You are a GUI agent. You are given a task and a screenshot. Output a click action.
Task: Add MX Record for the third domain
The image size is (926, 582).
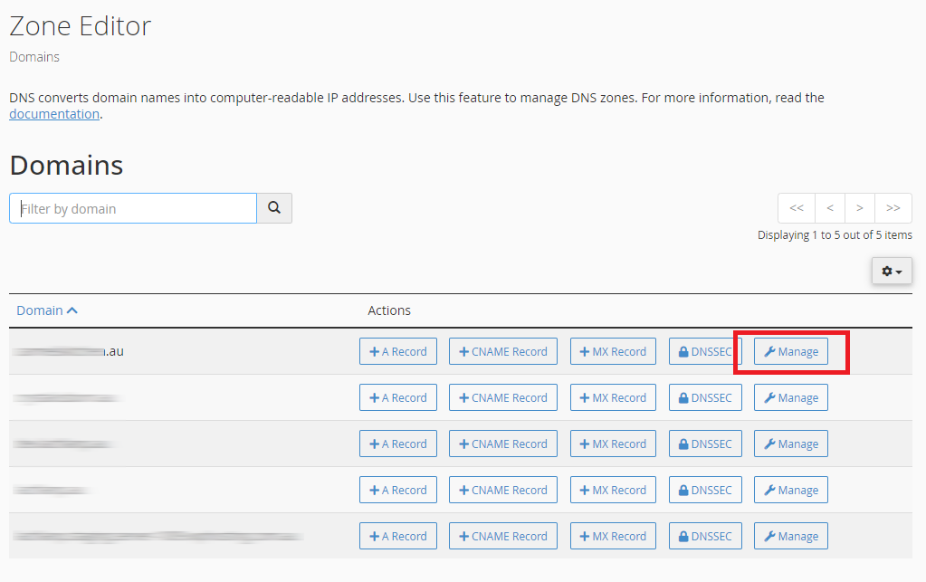tap(612, 444)
